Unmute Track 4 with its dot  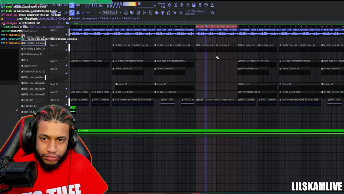coord(66,57)
